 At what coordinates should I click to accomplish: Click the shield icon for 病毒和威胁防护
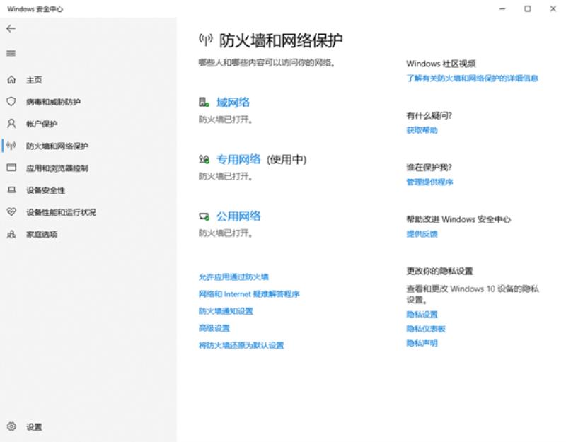point(11,101)
